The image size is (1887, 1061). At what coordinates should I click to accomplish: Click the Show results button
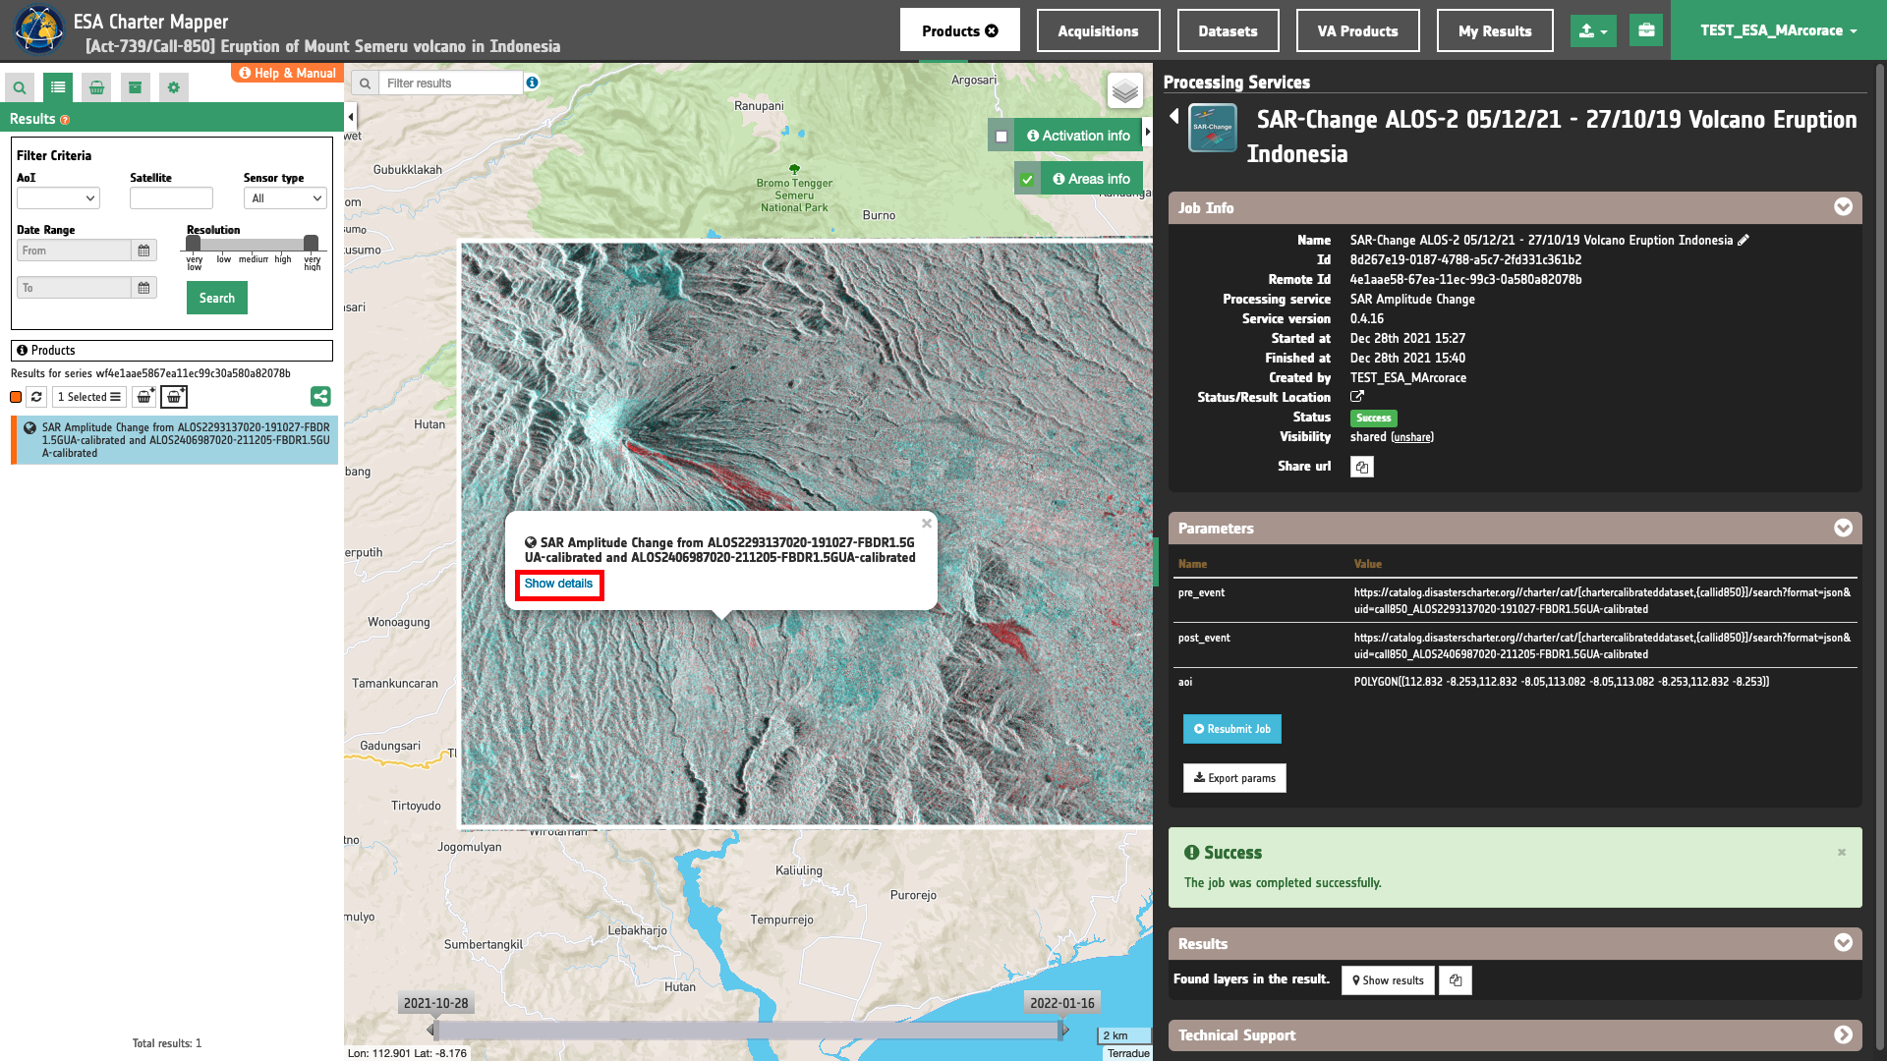coord(1388,980)
